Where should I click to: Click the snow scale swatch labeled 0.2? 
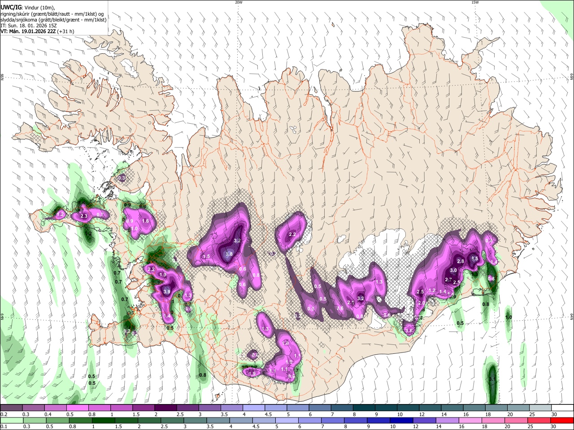(x=11, y=408)
